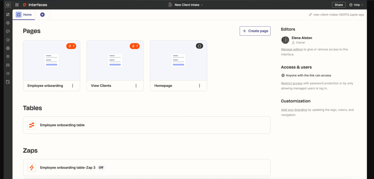Screen dimensions: 374x179
Task: Switch to the Home tab
Action: pyautogui.click(x=24, y=15)
